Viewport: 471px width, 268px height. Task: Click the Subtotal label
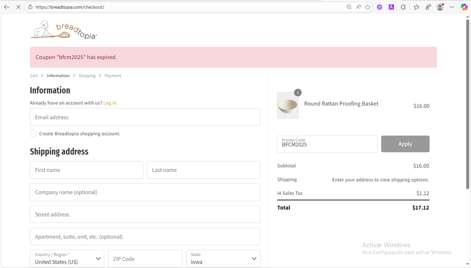pos(286,166)
